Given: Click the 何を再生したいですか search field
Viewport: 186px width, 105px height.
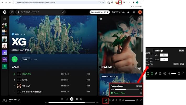Looking at the screenshot, I should click(40, 12).
